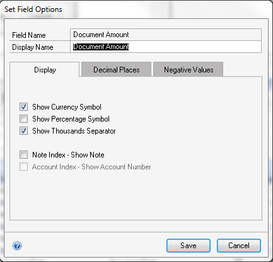Viewport: 273px width, 262px height.
Task: Tick the Note Index - Show Note checkbox
Action: click(23, 155)
